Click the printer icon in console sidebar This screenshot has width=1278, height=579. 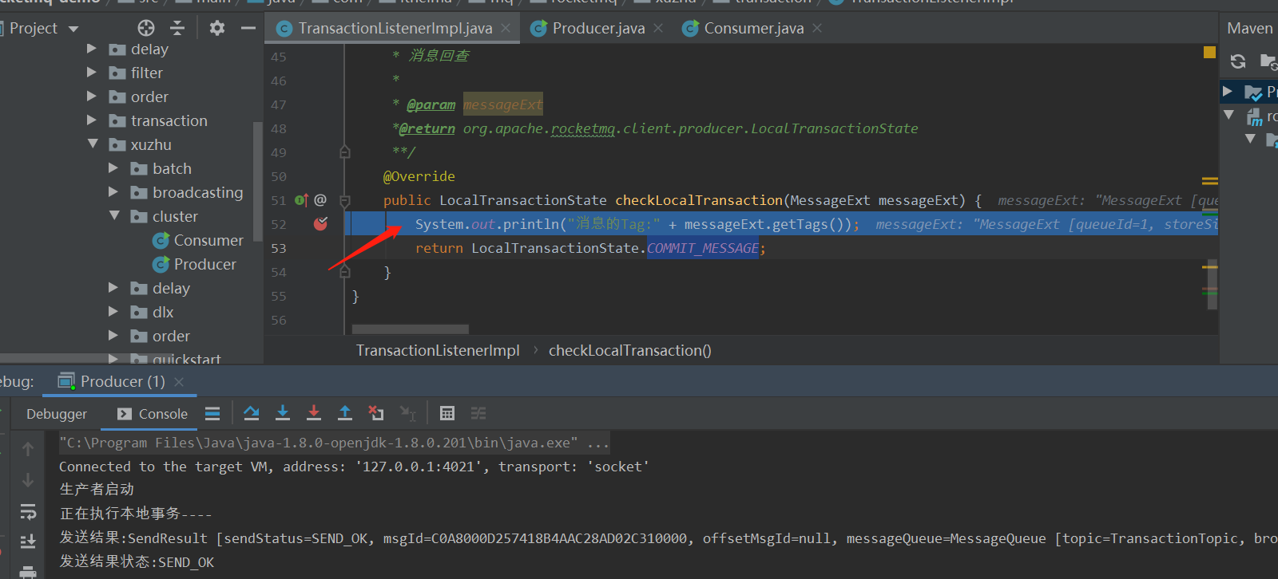[28, 572]
